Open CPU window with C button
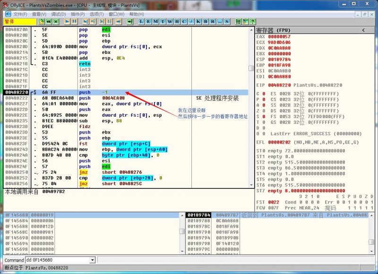Viewport: 378px width, 274px height. pos(184,22)
